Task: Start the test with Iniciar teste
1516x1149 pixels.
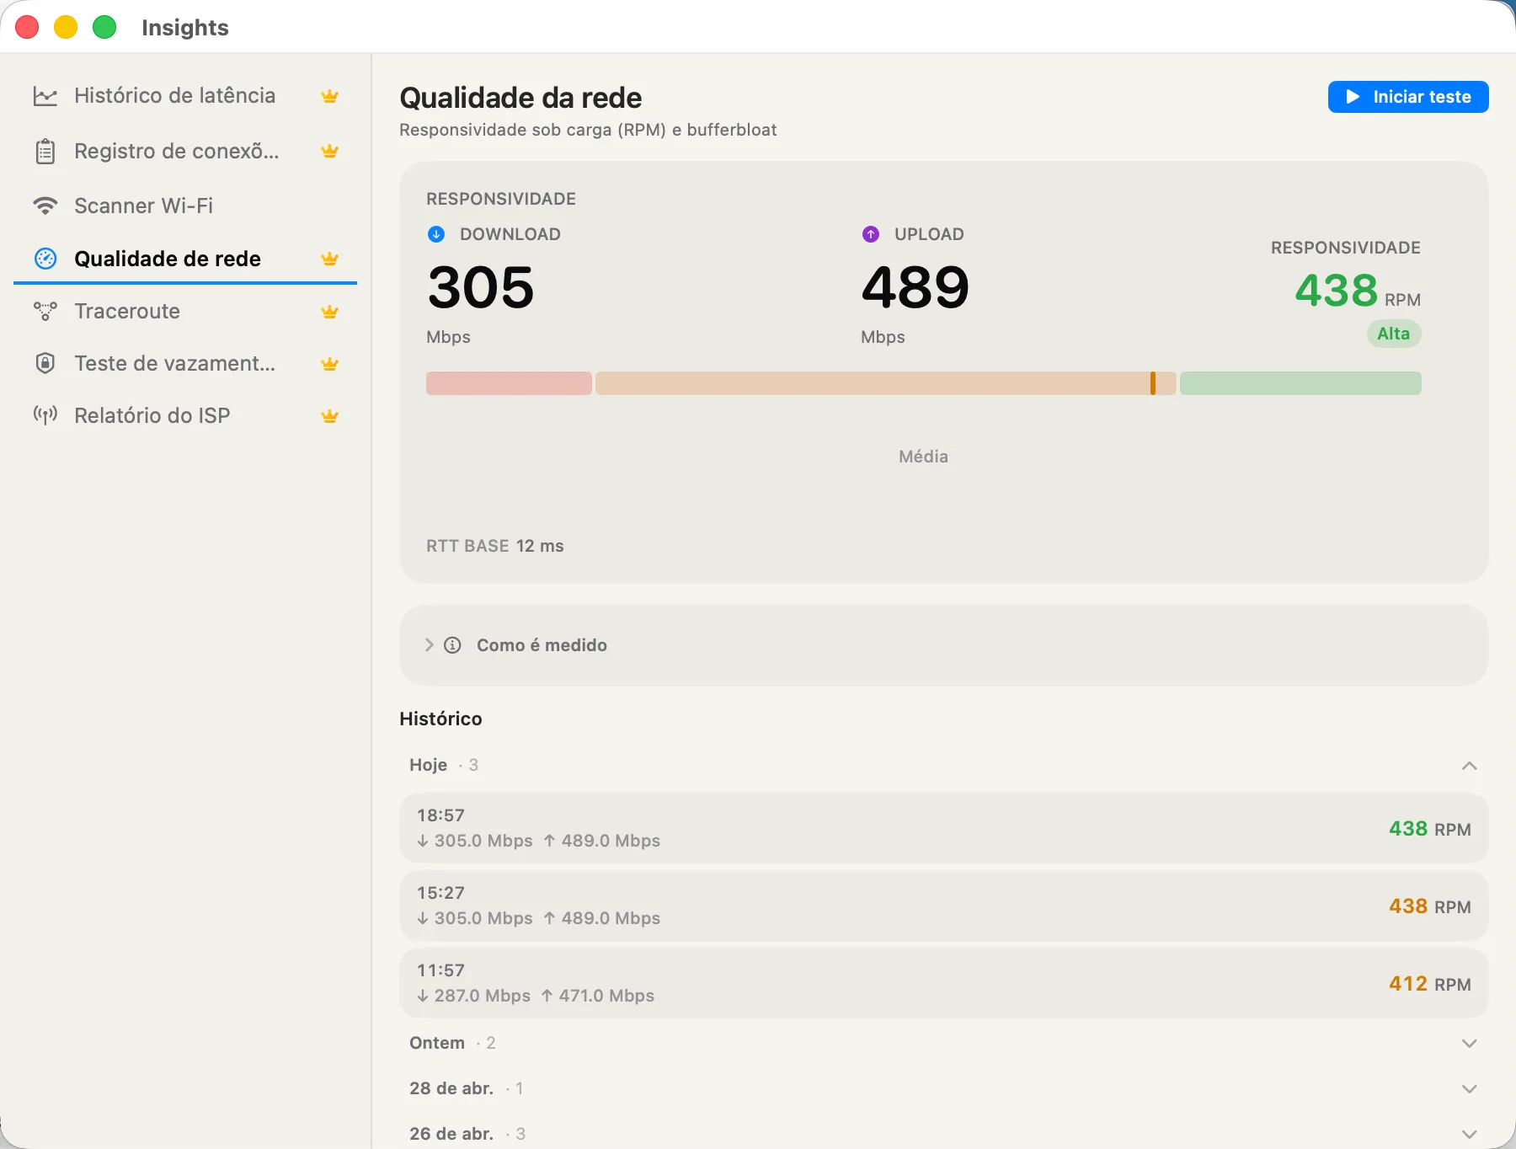Action: point(1408,97)
